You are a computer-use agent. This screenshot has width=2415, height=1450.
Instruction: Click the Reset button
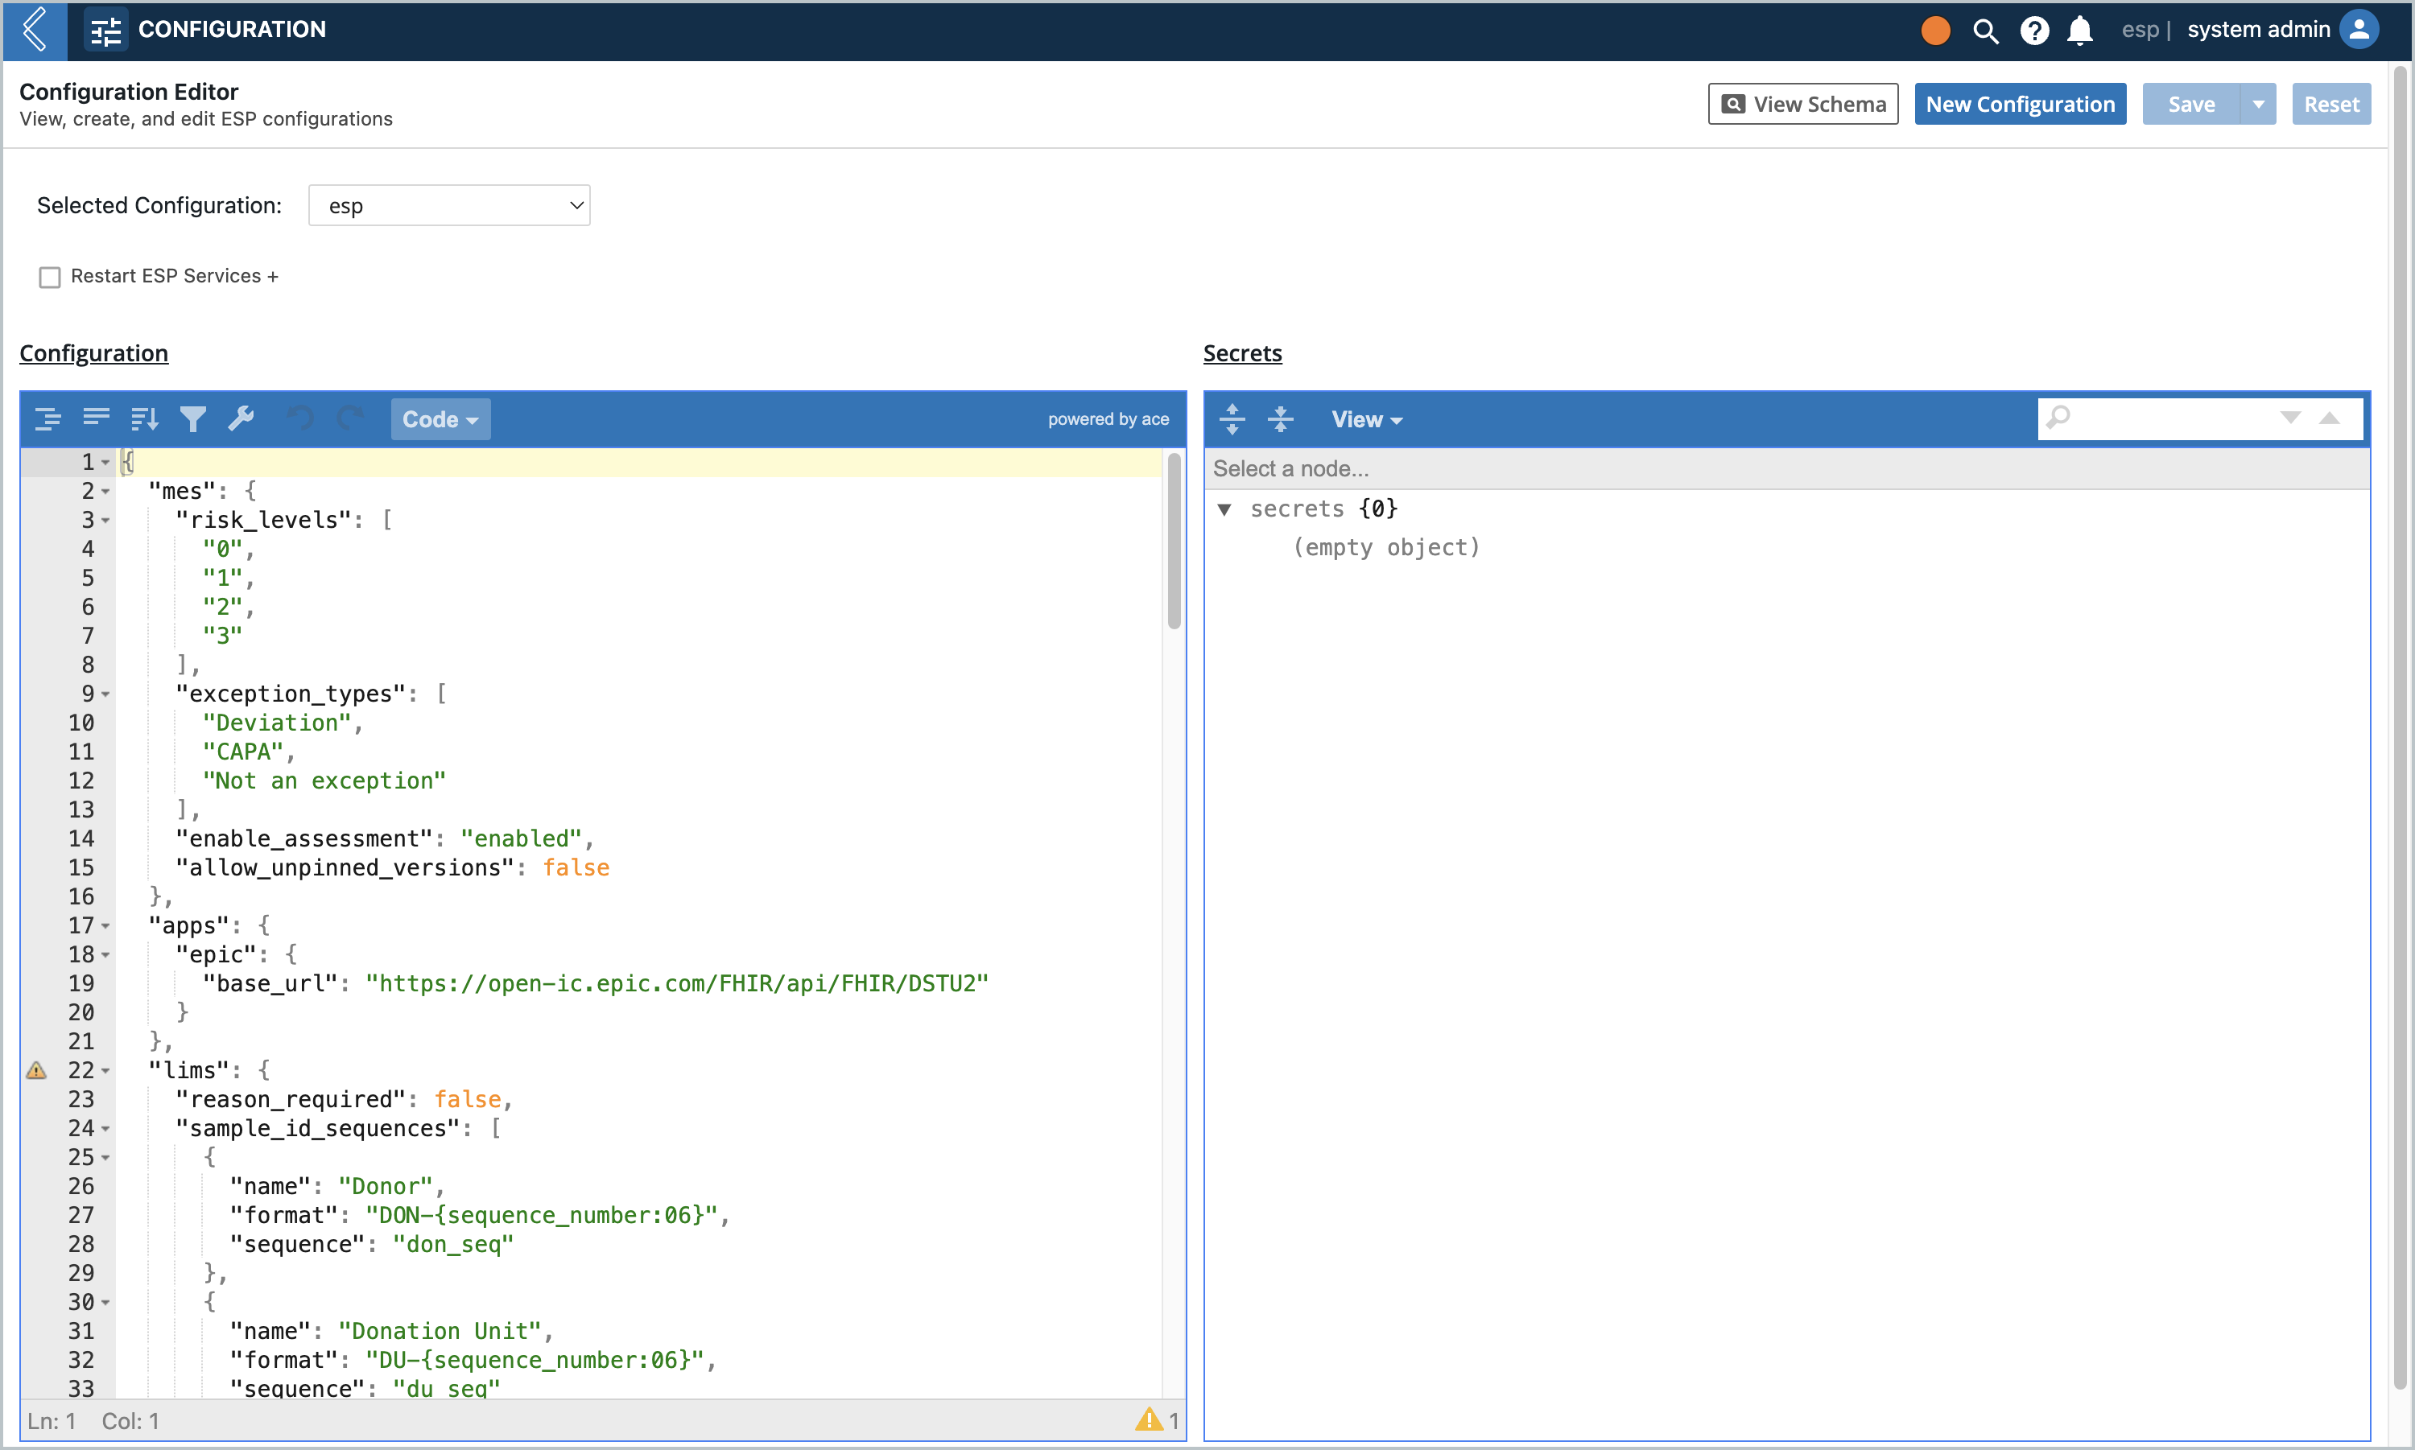pyautogui.click(x=2331, y=104)
